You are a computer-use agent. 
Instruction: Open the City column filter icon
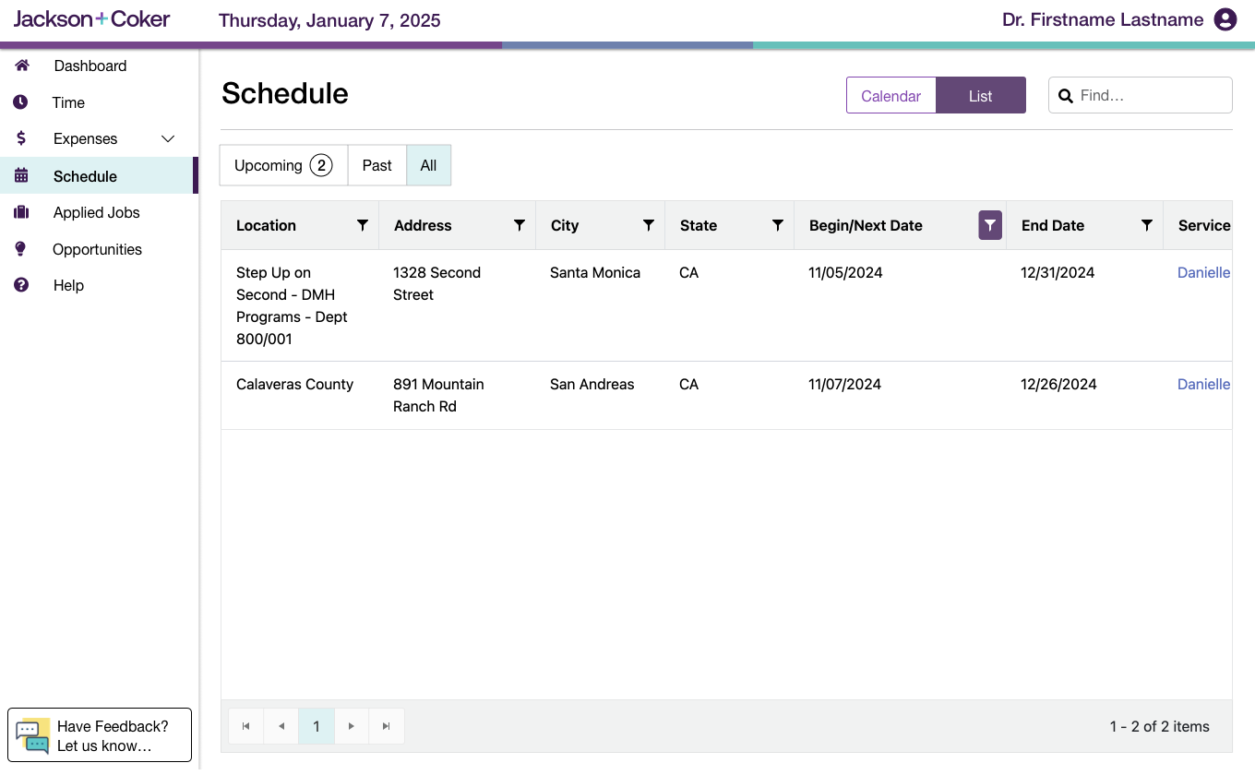(649, 225)
